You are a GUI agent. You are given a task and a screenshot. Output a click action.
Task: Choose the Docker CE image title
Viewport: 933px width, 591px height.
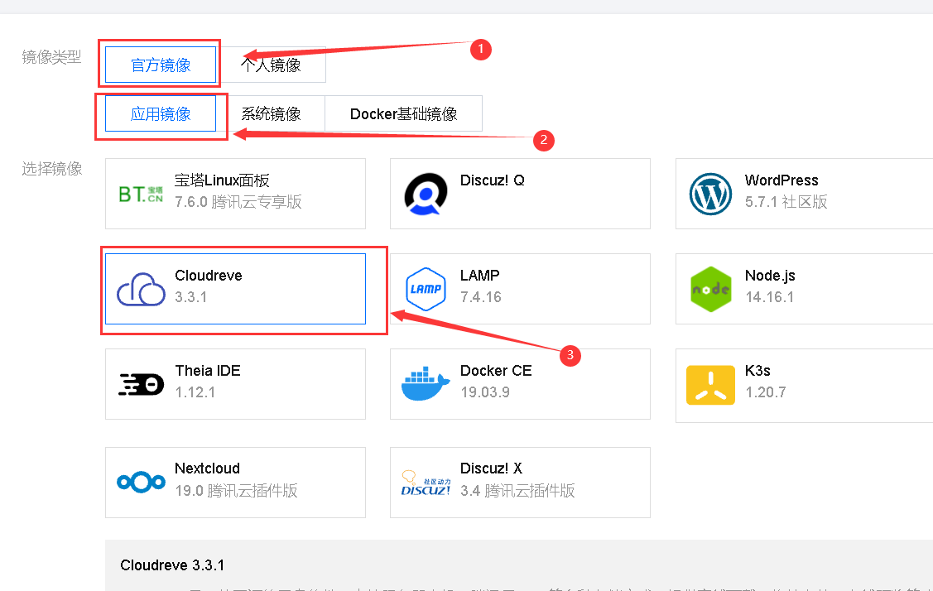(x=496, y=371)
